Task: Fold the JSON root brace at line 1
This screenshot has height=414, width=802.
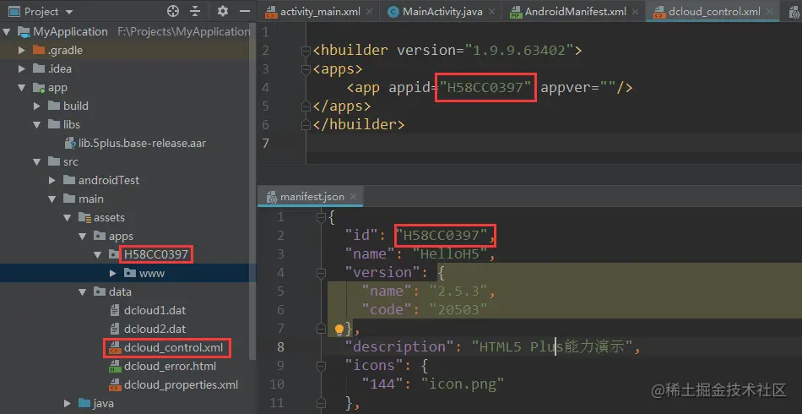Action: [x=321, y=218]
